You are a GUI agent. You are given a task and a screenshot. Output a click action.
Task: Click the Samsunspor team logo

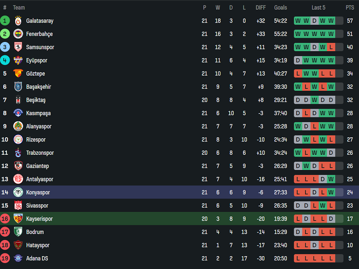[x=18, y=47]
